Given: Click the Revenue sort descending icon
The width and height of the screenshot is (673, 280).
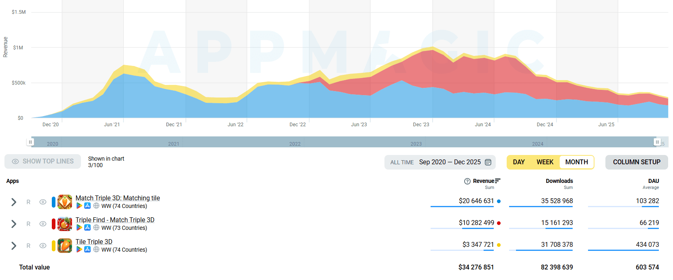Looking at the screenshot, I should click(498, 181).
